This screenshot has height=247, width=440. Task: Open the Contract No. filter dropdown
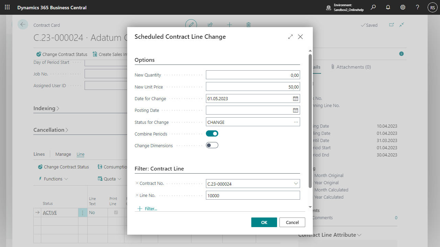tap(296, 184)
